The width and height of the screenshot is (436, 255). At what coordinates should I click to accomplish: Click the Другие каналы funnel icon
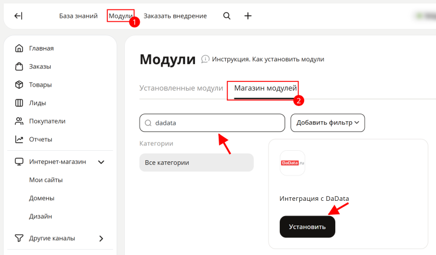(x=19, y=238)
